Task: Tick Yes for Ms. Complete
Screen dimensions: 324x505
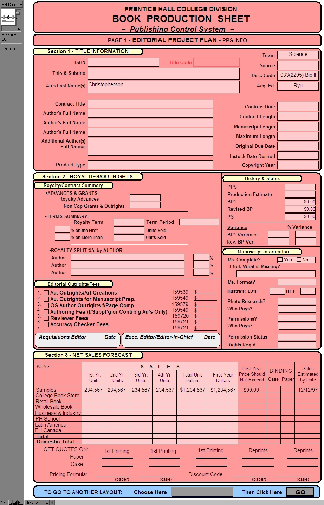Action: click(280, 260)
